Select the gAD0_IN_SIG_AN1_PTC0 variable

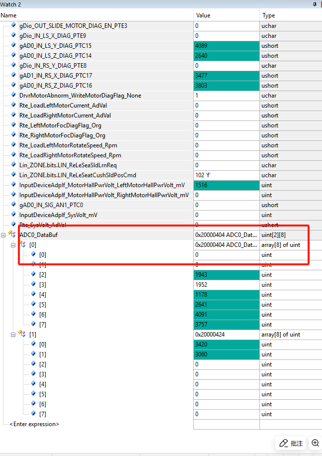tap(51, 205)
